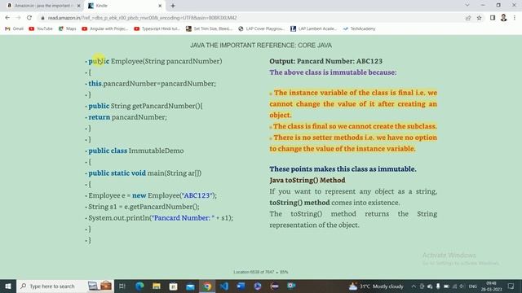The image size is (522, 293).
Task: Open the Chrome profile avatar
Action: point(504,18)
